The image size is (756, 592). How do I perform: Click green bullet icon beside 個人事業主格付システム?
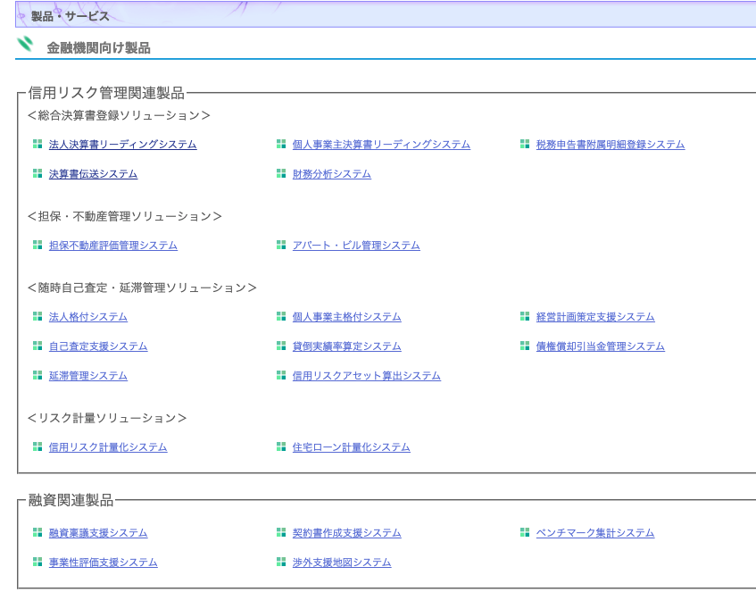pos(281,316)
